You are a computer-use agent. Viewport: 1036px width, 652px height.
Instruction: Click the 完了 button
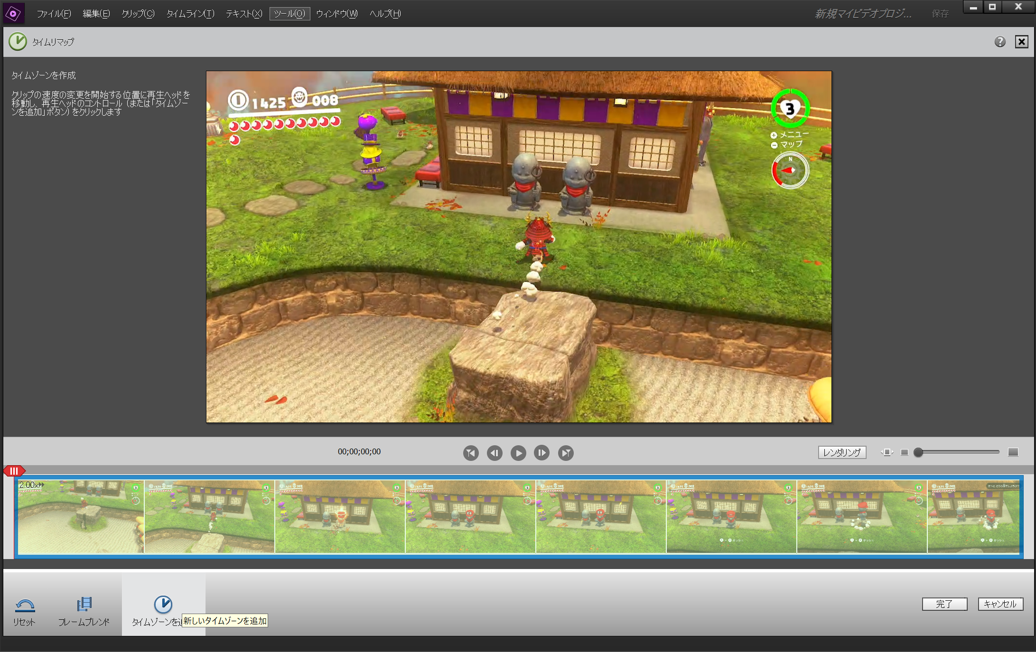pos(944,604)
